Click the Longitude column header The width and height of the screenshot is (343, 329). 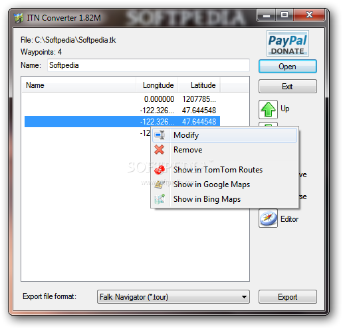point(157,85)
